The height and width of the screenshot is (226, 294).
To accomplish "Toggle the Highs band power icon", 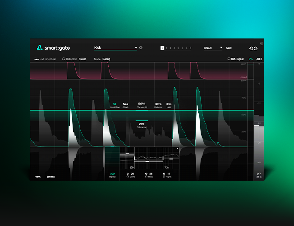I will pos(164,174).
